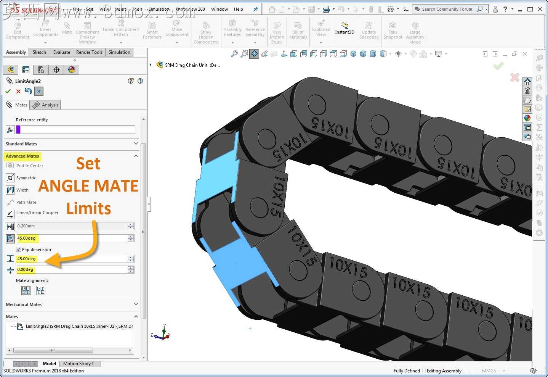The image size is (548, 377).
Task: Click the maximum angle 45.00deg field
Action: click(72, 259)
